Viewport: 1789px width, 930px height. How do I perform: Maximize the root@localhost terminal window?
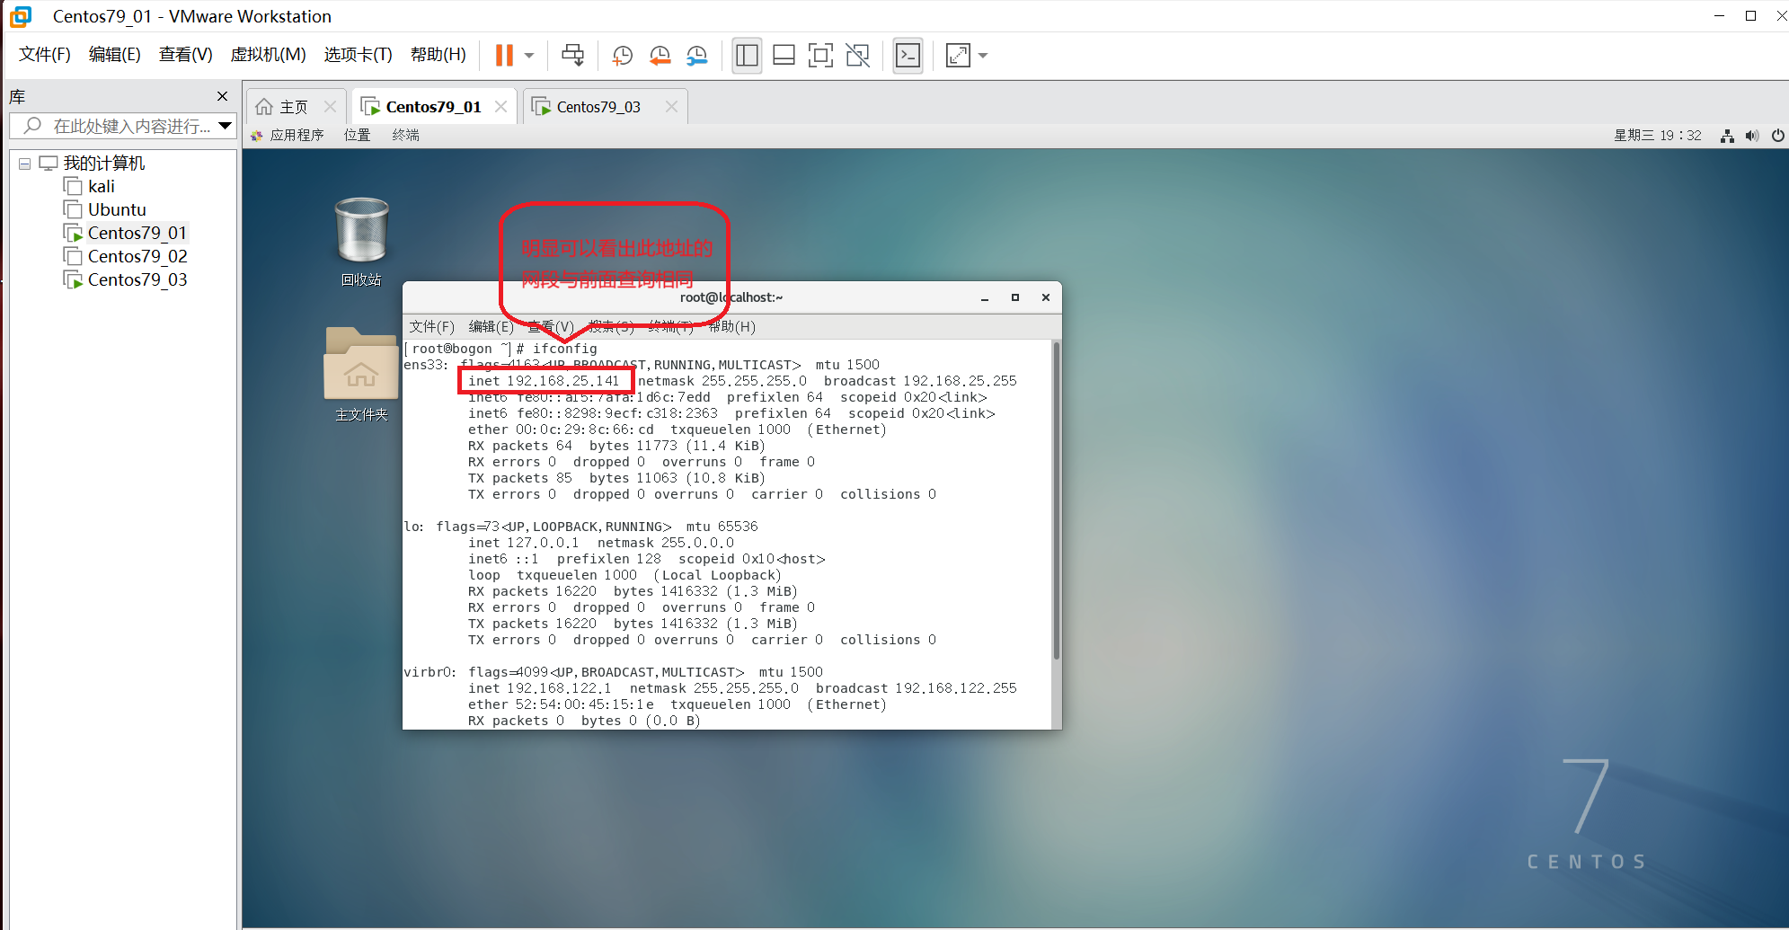pyautogui.click(x=1015, y=297)
